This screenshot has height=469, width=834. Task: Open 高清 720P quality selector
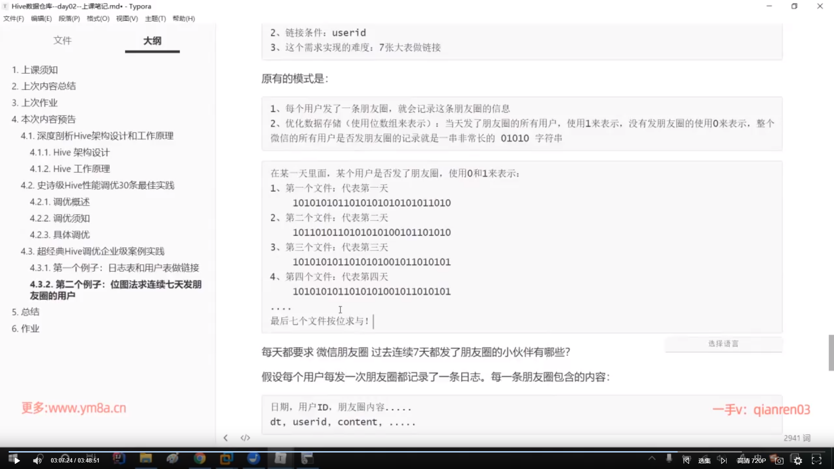click(751, 461)
